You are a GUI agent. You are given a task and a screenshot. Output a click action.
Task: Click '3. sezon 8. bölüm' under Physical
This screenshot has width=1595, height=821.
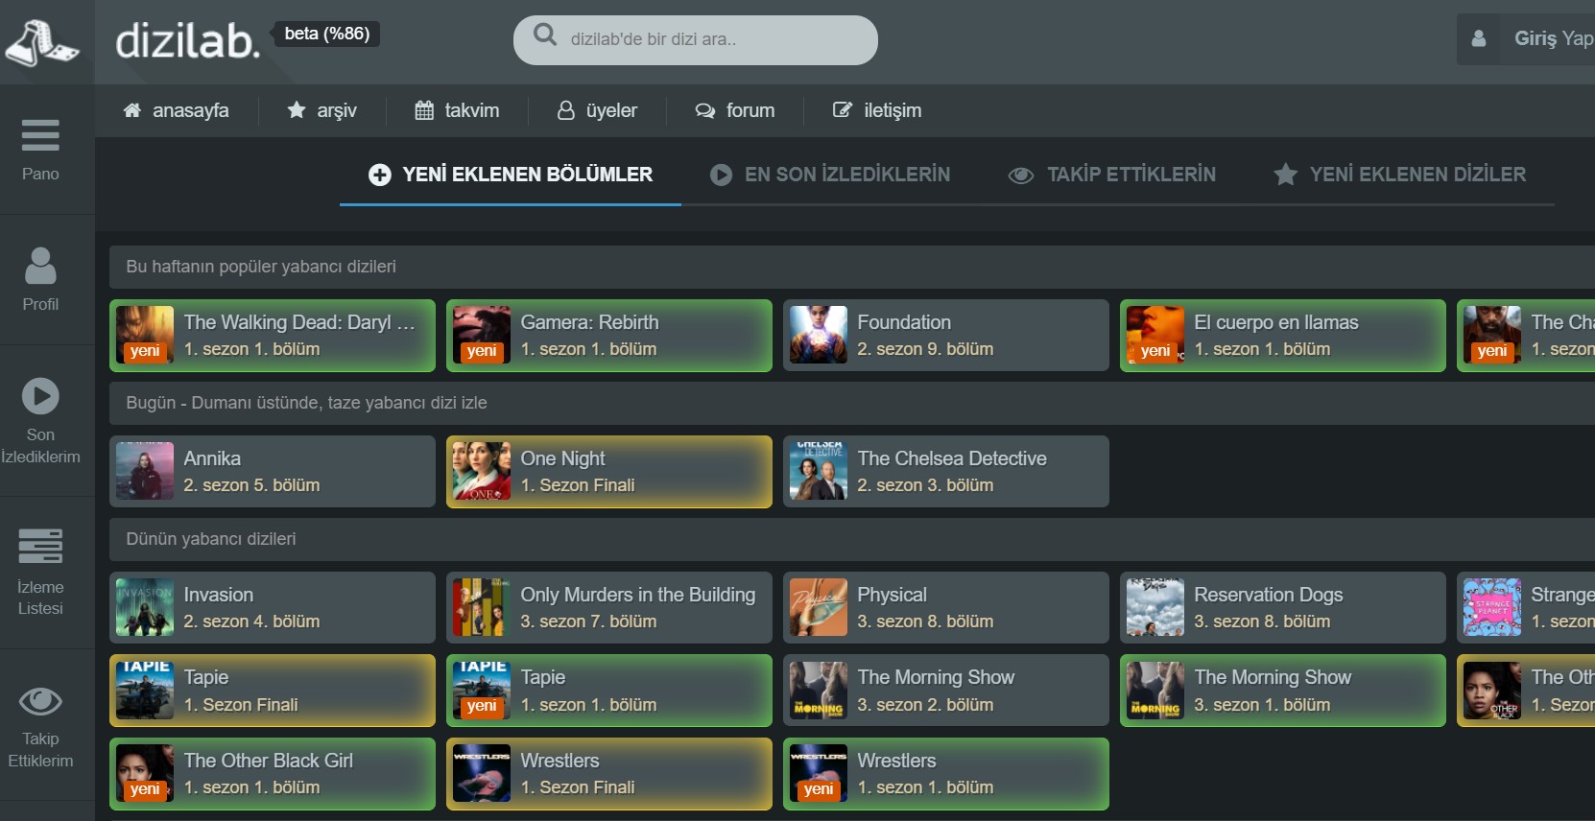(x=925, y=622)
